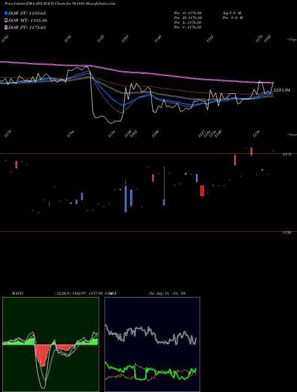Click the 1169 top value label
The image size is (297, 392).
(x=125, y=39)
